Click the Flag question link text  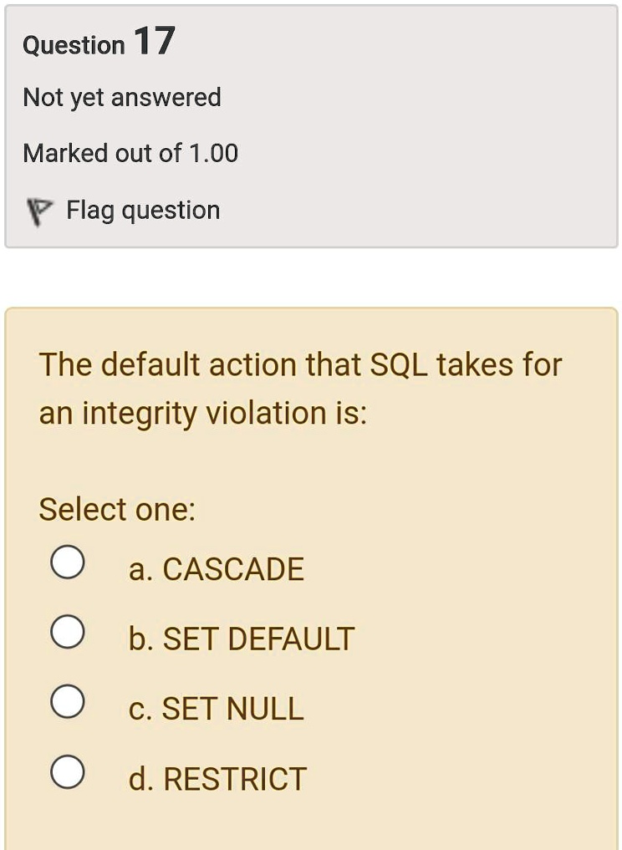(x=143, y=211)
